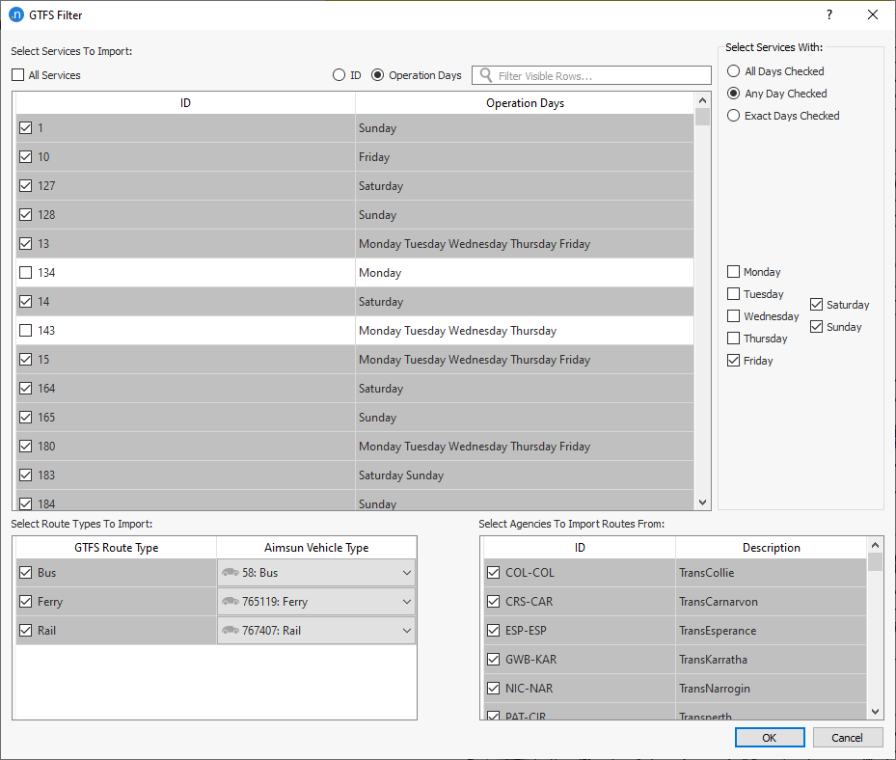The width and height of the screenshot is (896, 760).
Task: Select Exact Days Checked option
Action: (x=733, y=115)
